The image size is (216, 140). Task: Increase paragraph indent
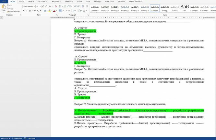point(78,6)
